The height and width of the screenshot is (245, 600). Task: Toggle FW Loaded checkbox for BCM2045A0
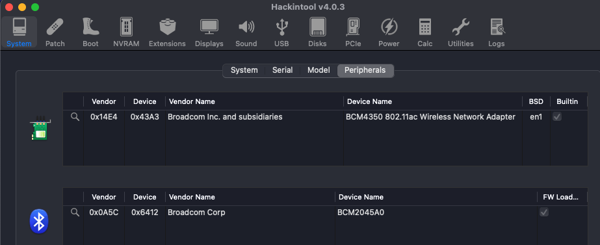(x=543, y=212)
